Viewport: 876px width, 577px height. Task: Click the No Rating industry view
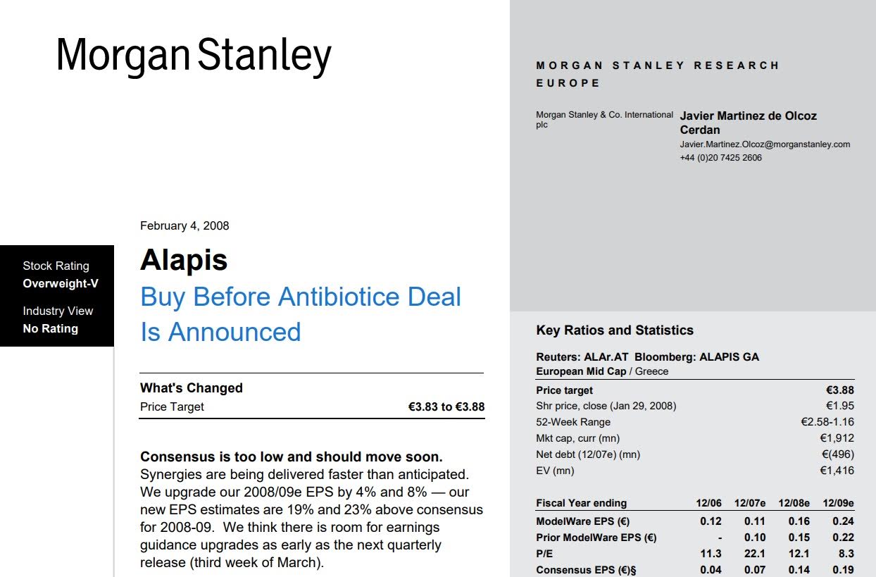pos(50,328)
